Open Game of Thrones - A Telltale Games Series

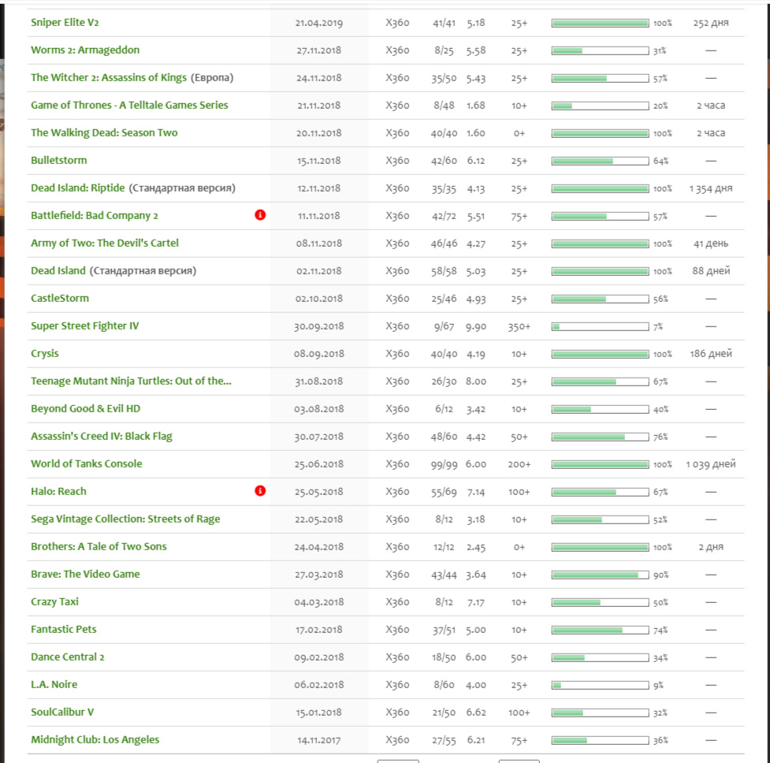(129, 105)
